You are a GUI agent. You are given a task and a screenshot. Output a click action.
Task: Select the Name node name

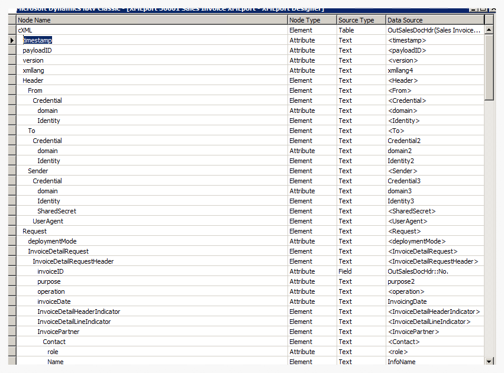55,362
